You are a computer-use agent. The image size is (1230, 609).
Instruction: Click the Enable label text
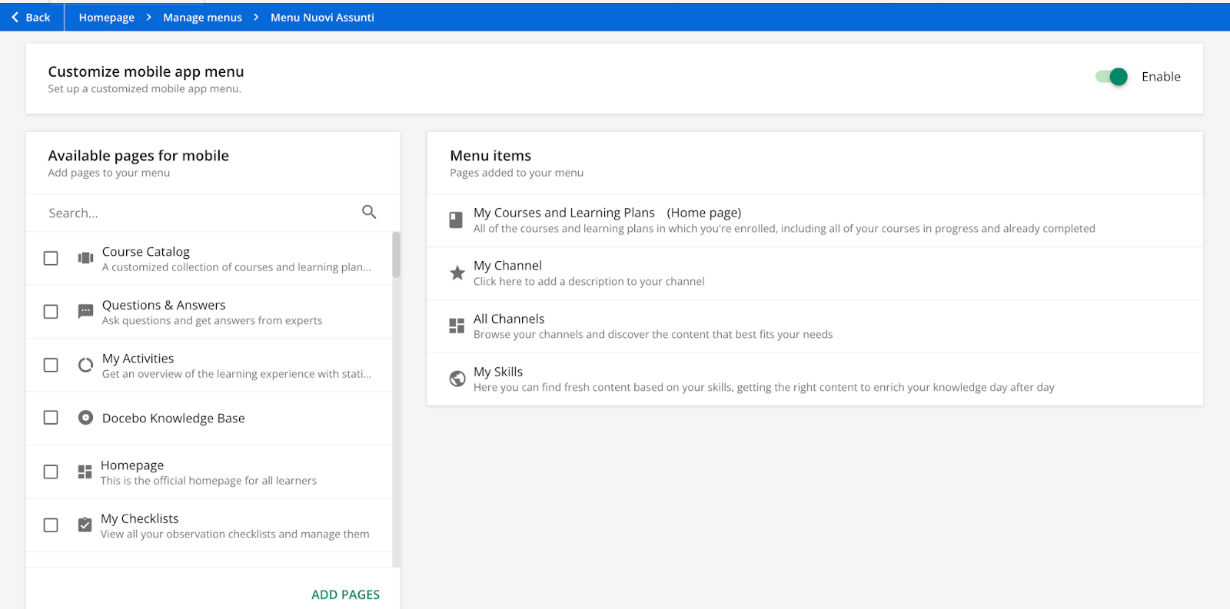pos(1161,76)
